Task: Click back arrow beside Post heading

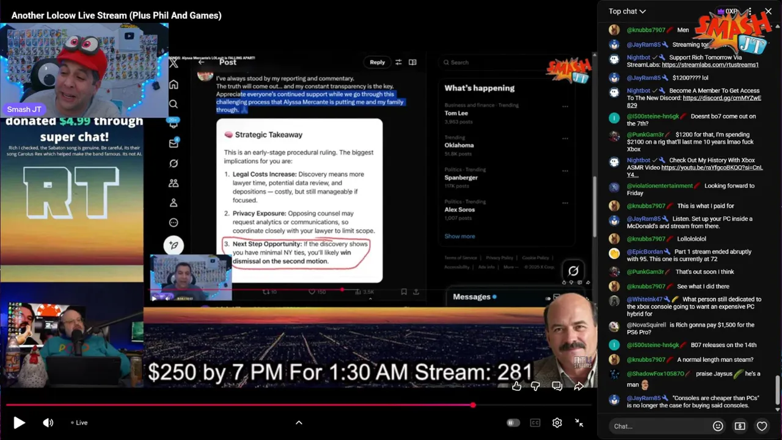Action: (x=201, y=62)
